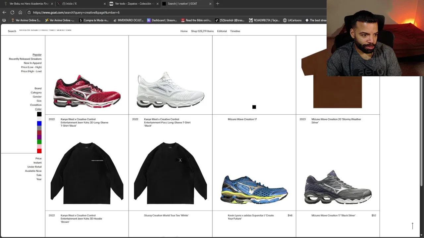Open 'LACartoons' bookmark
The width and height of the screenshot is (424, 238).
click(292, 20)
